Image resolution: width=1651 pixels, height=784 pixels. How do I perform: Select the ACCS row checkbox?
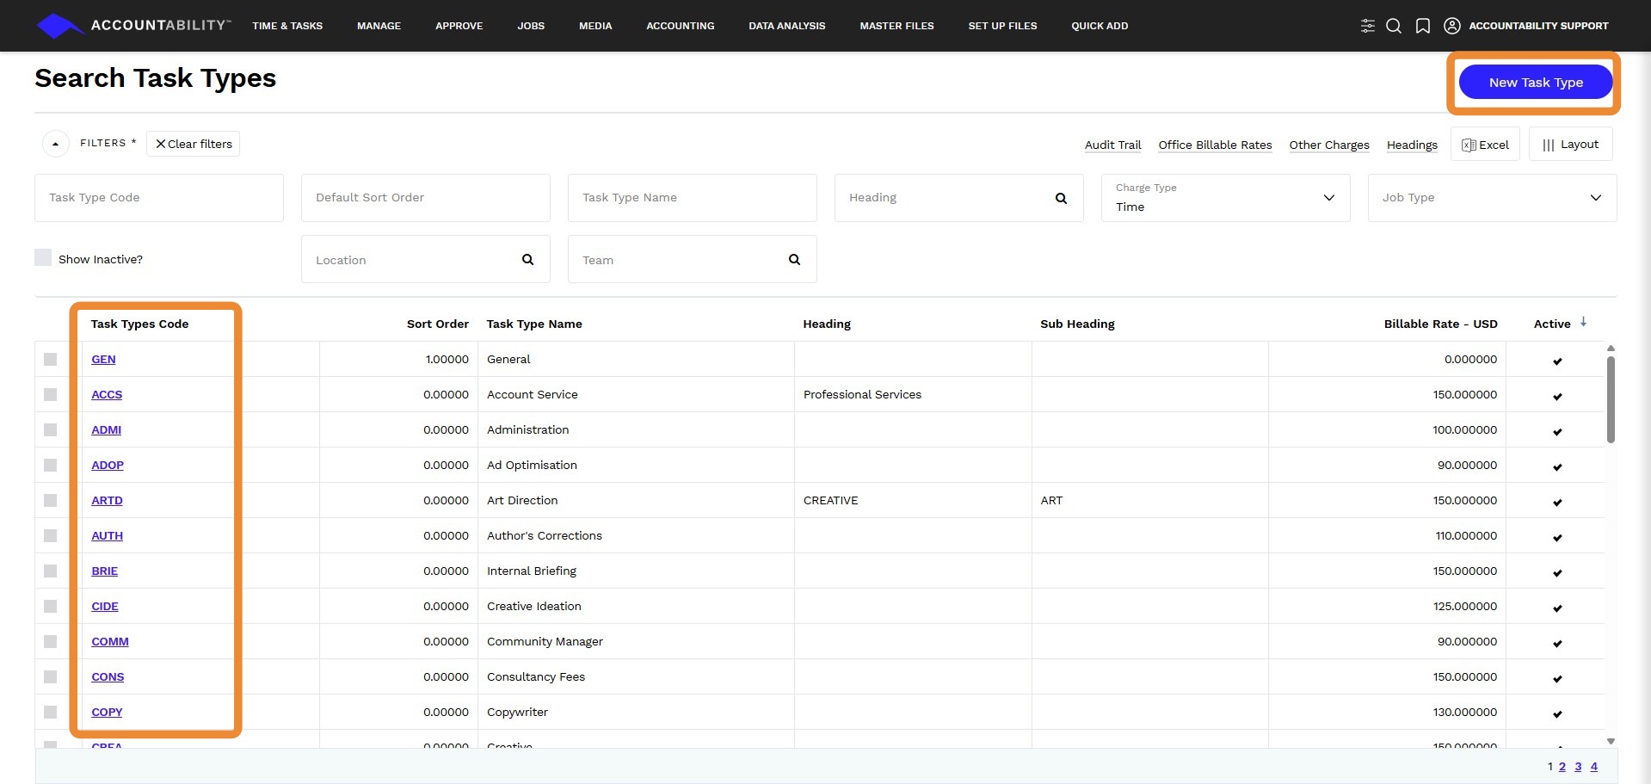pyautogui.click(x=51, y=394)
